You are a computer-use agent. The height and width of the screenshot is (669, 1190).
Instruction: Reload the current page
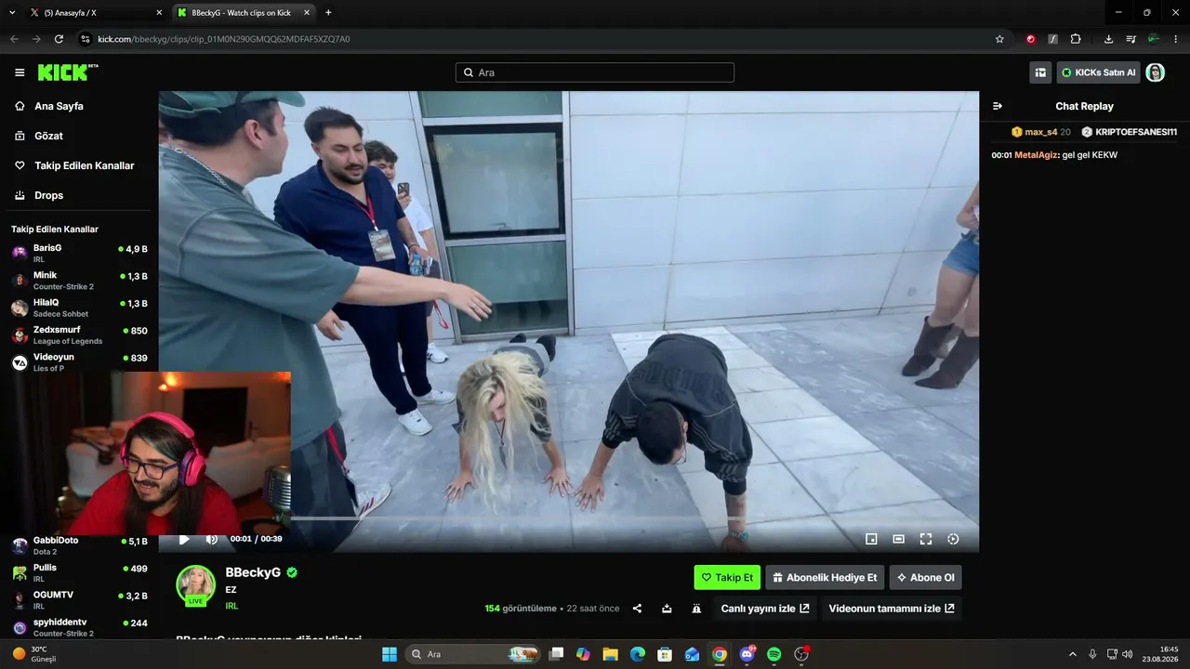[x=59, y=39]
